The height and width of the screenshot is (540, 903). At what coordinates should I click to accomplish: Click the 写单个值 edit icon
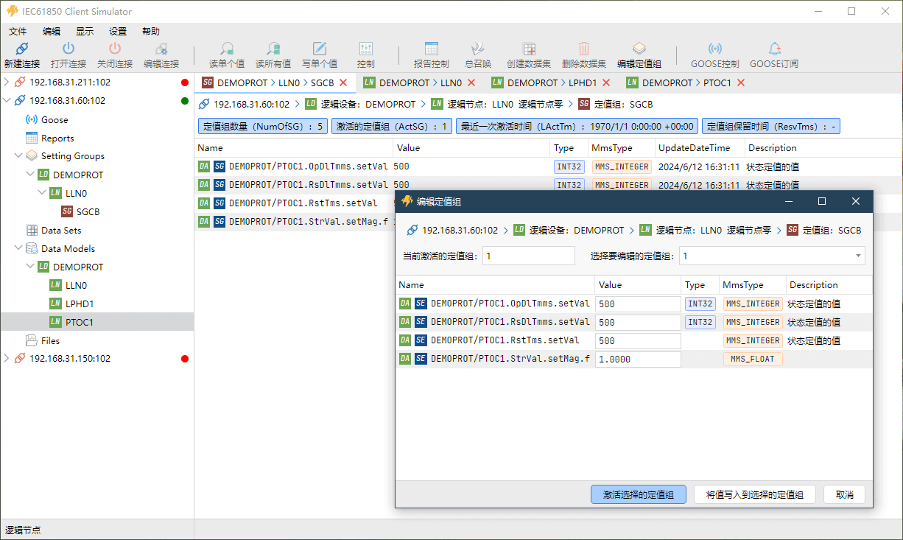(x=320, y=49)
